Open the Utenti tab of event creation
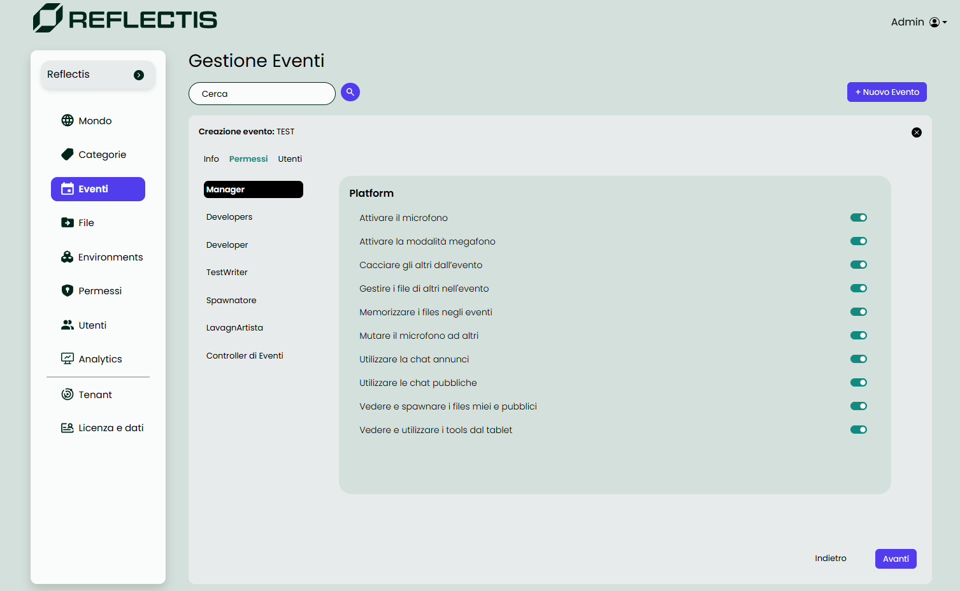This screenshot has height=591, width=960. (290, 159)
